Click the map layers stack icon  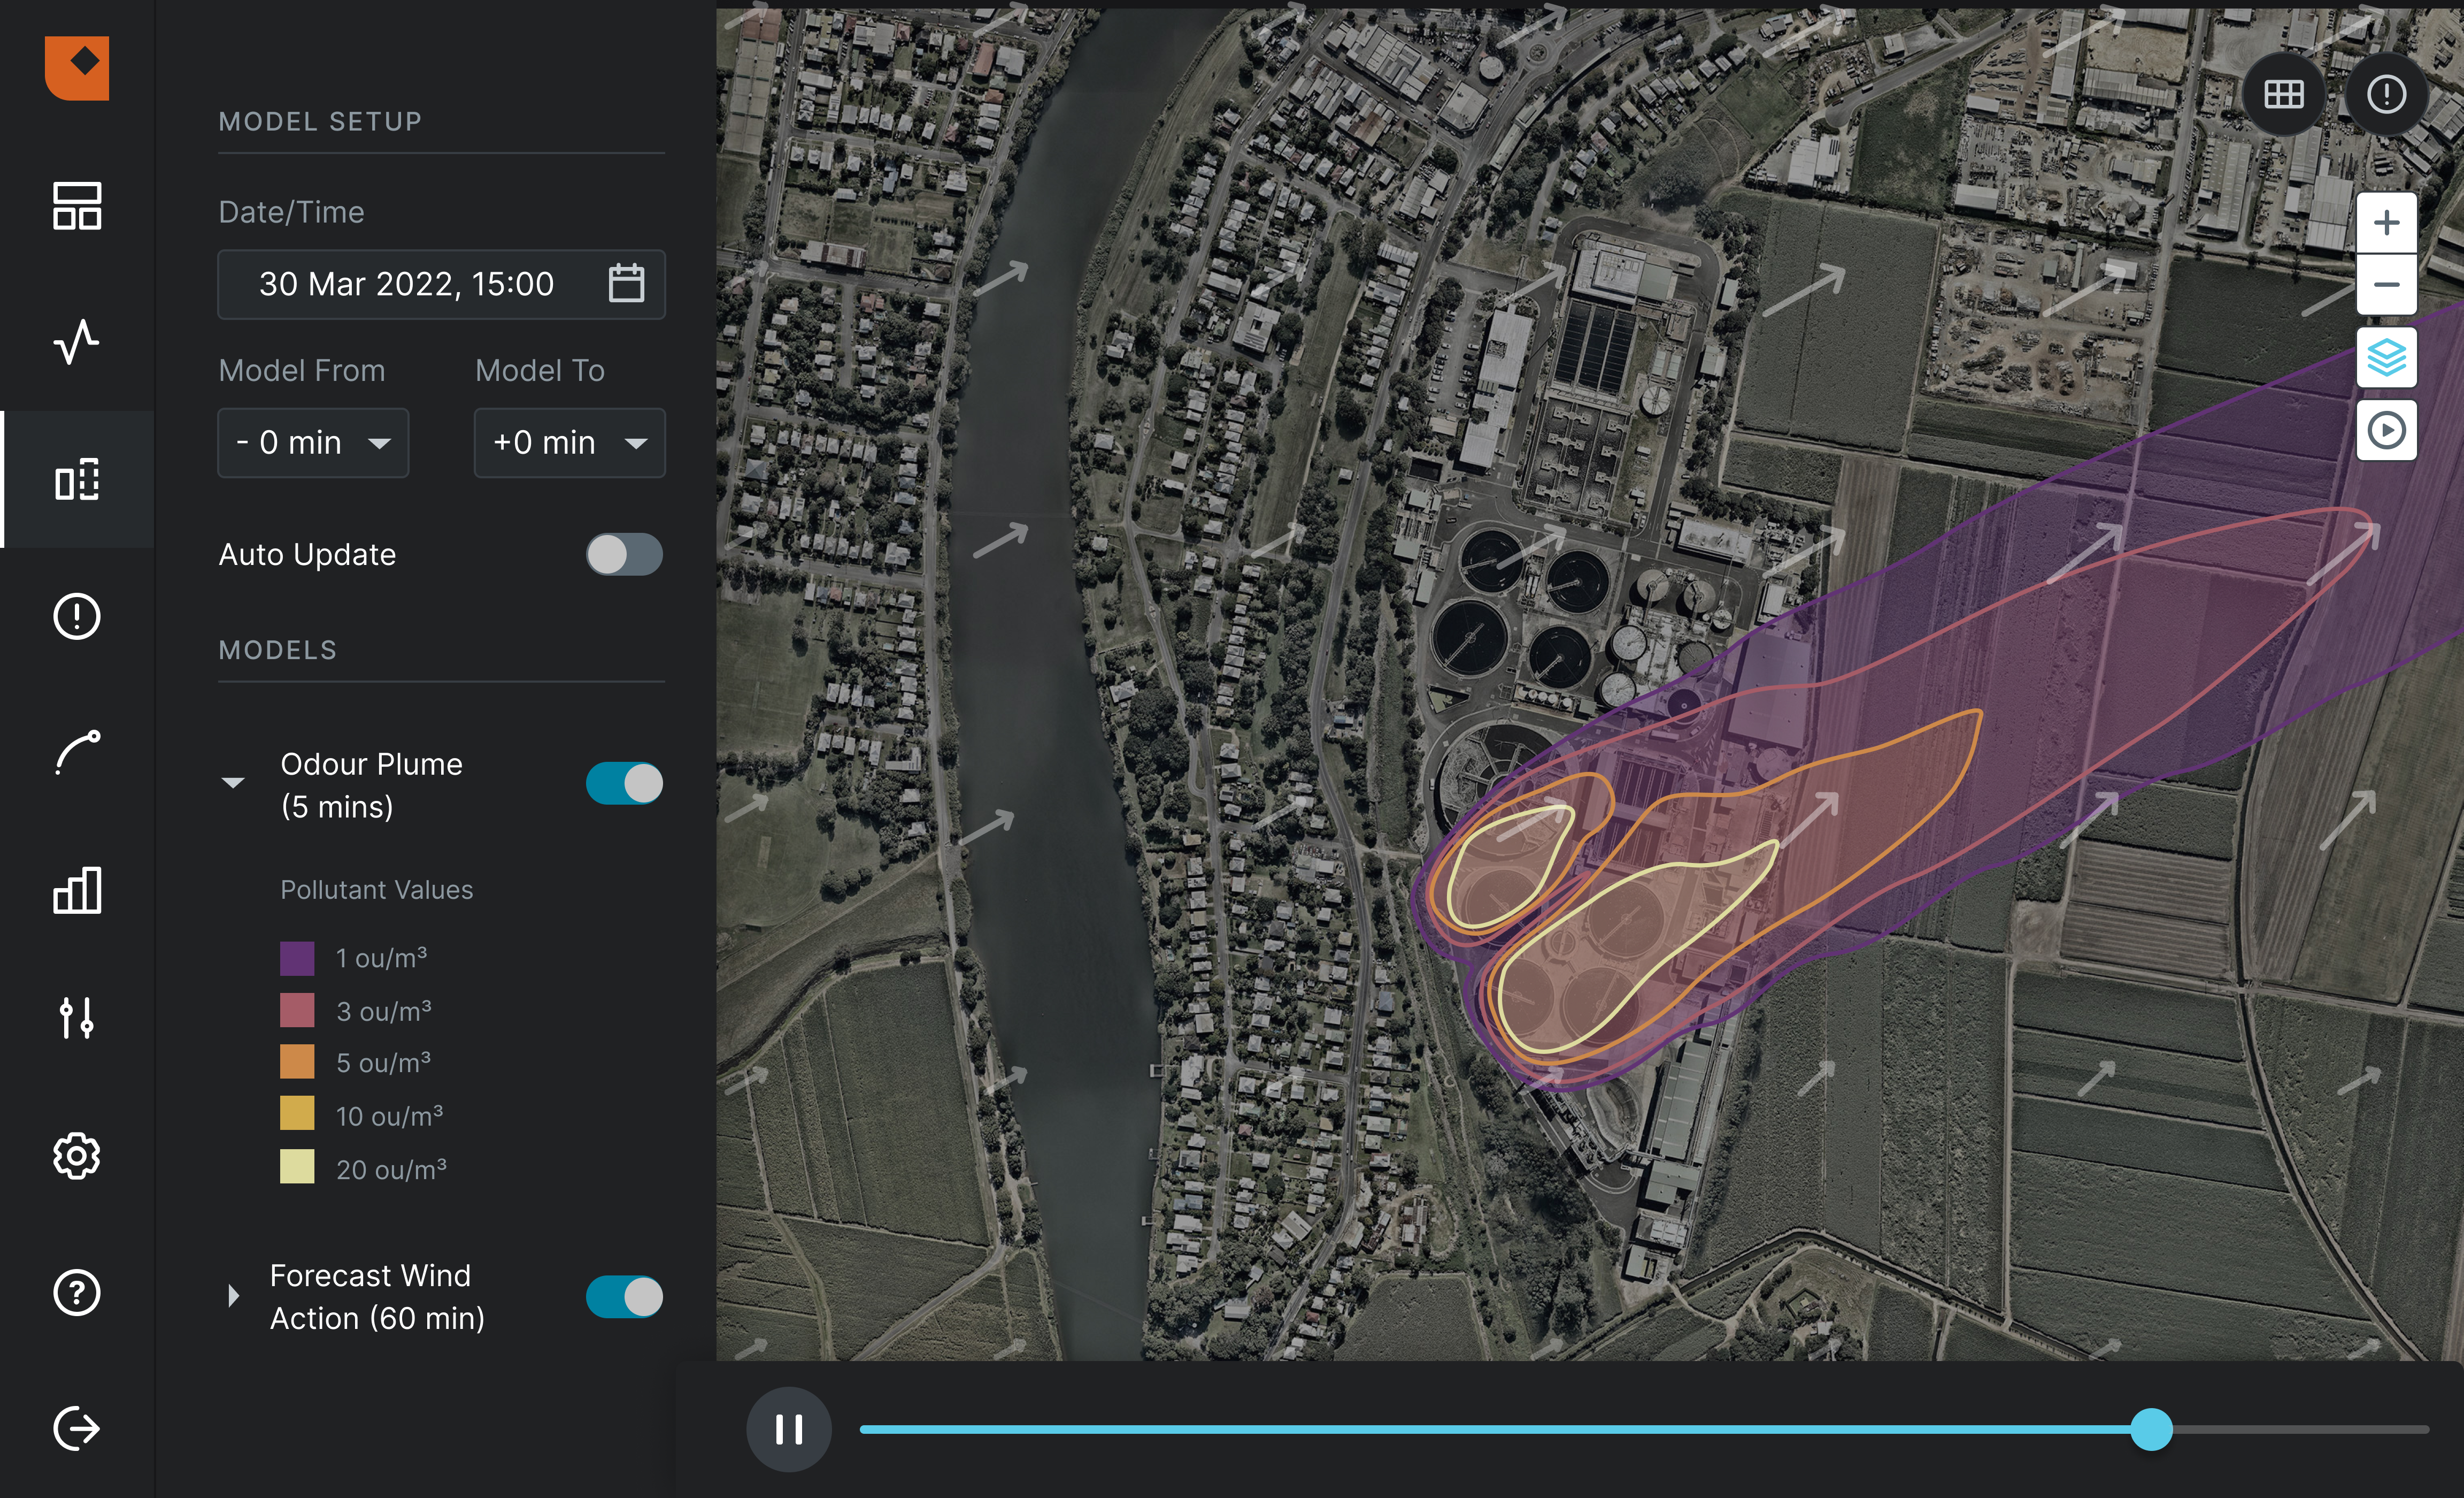click(x=2386, y=357)
